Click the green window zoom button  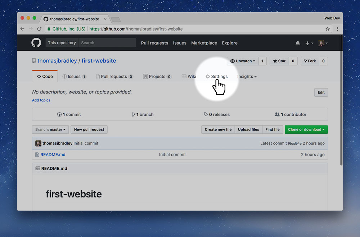point(34,18)
